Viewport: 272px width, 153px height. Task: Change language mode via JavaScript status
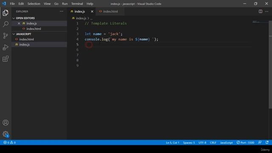point(226,143)
